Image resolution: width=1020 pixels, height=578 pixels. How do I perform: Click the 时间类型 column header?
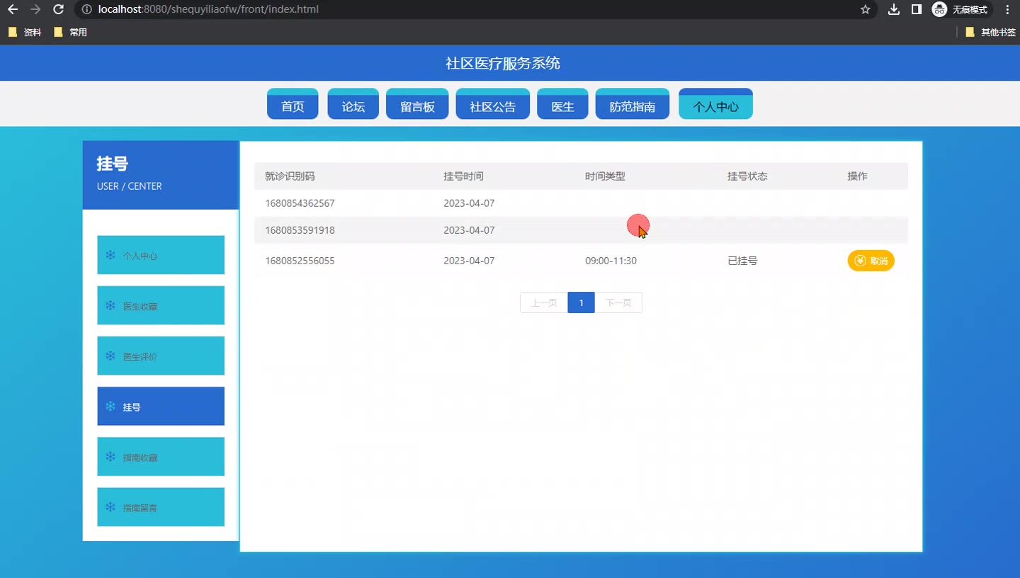pos(605,176)
